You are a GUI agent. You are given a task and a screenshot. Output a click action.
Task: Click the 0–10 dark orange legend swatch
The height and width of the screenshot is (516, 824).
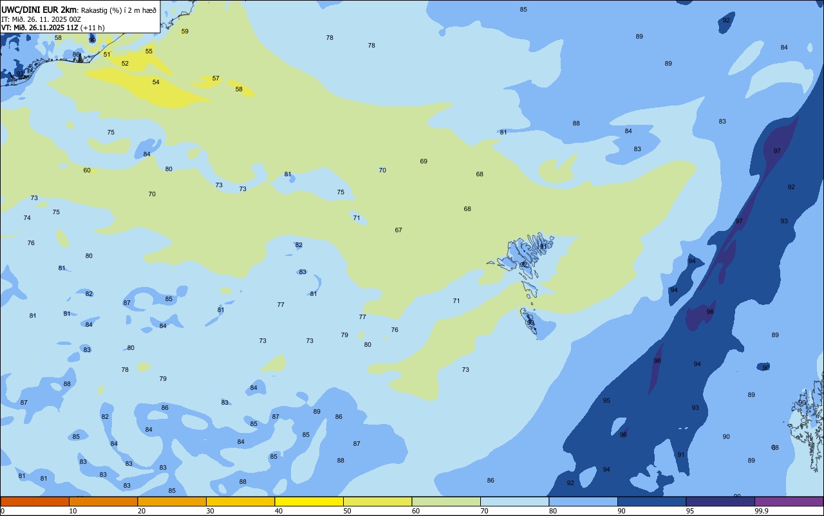pyautogui.click(x=35, y=501)
